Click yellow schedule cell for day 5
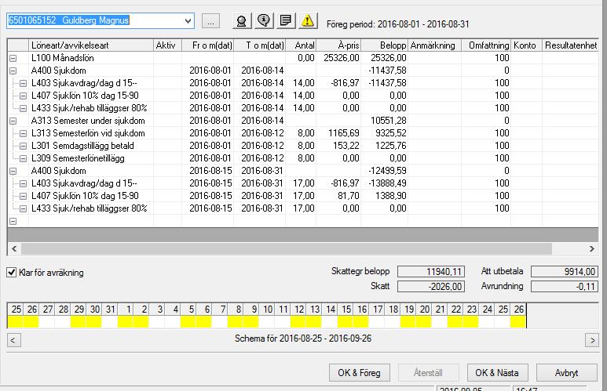This screenshot has height=391, width=607. click(x=188, y=322)
